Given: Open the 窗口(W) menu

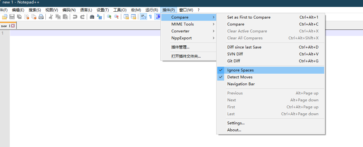Looking at the screenshot, I should point(186,10).
